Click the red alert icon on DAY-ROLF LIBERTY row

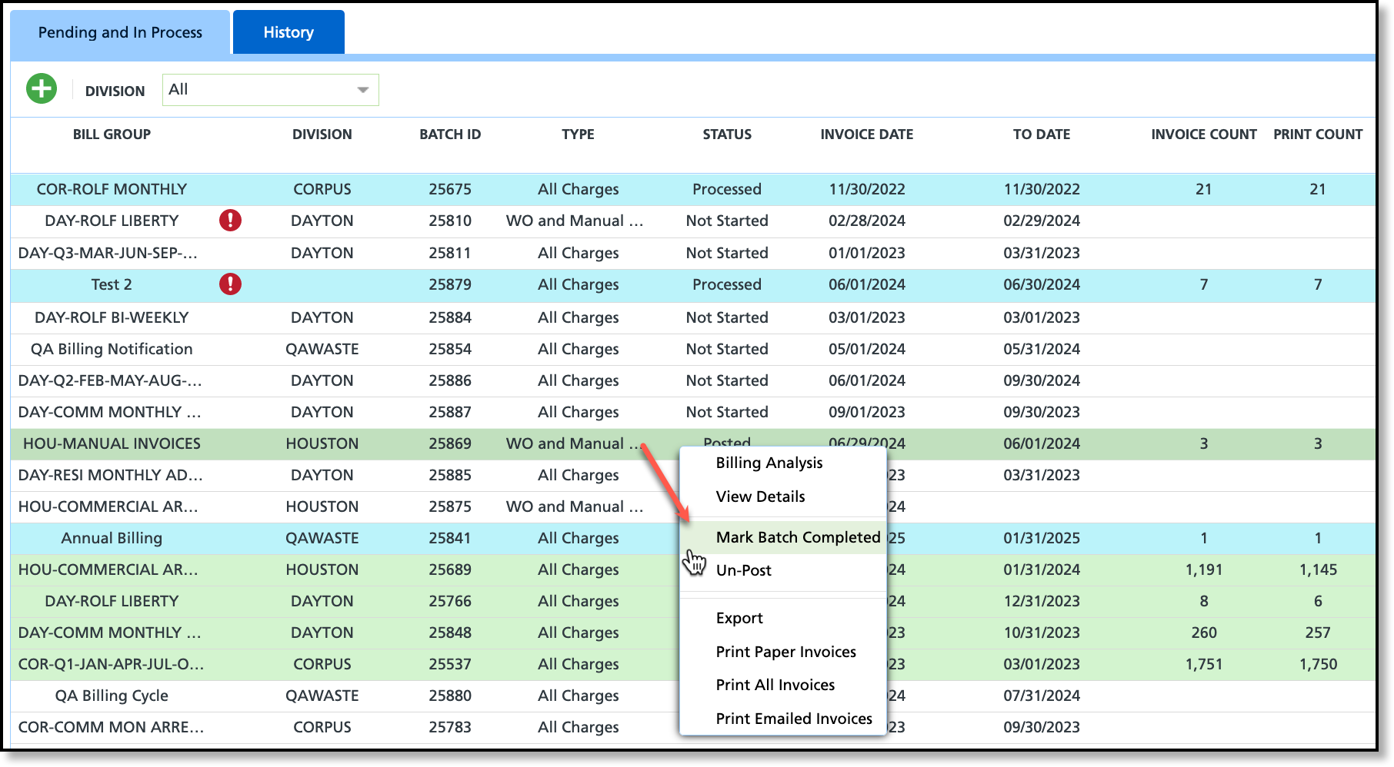click(x=230, y=221)
